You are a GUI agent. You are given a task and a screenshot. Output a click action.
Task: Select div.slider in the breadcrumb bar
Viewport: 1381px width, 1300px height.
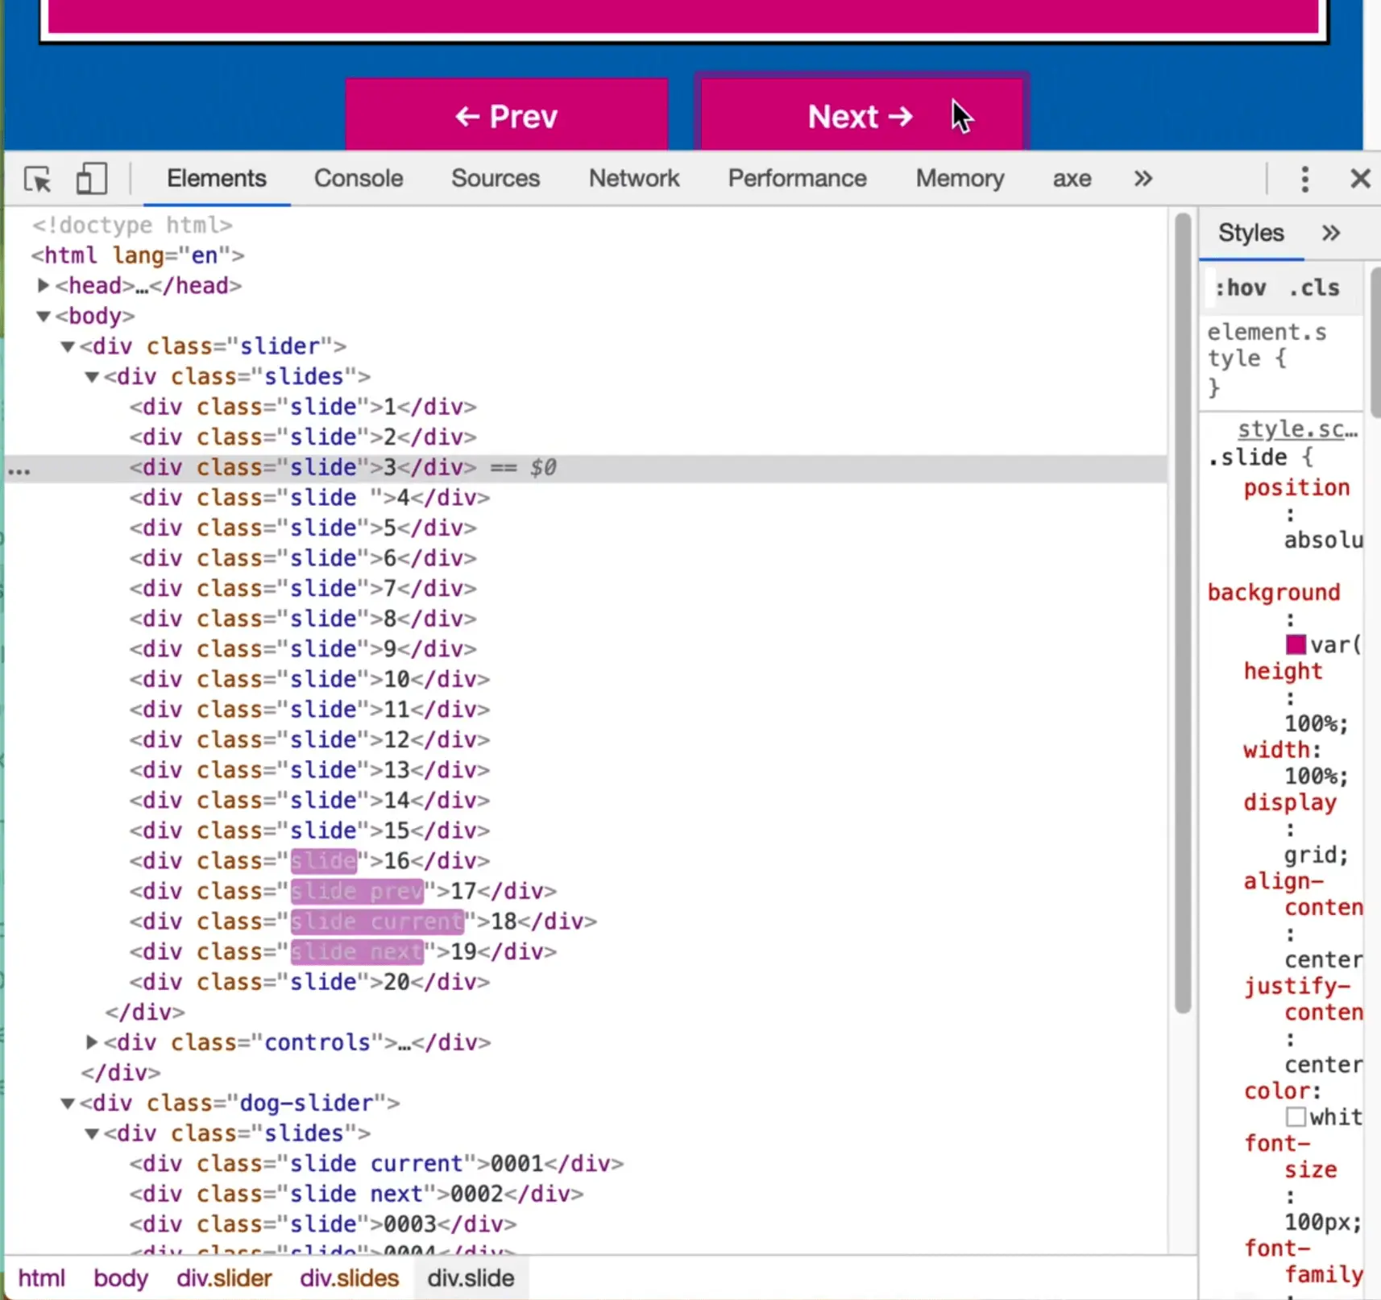(x=224, y=1278)
